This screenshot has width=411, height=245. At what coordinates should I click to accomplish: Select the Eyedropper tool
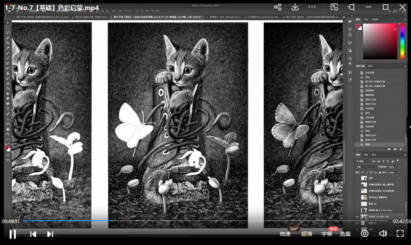pyautogui.click(x=8, y=48)
